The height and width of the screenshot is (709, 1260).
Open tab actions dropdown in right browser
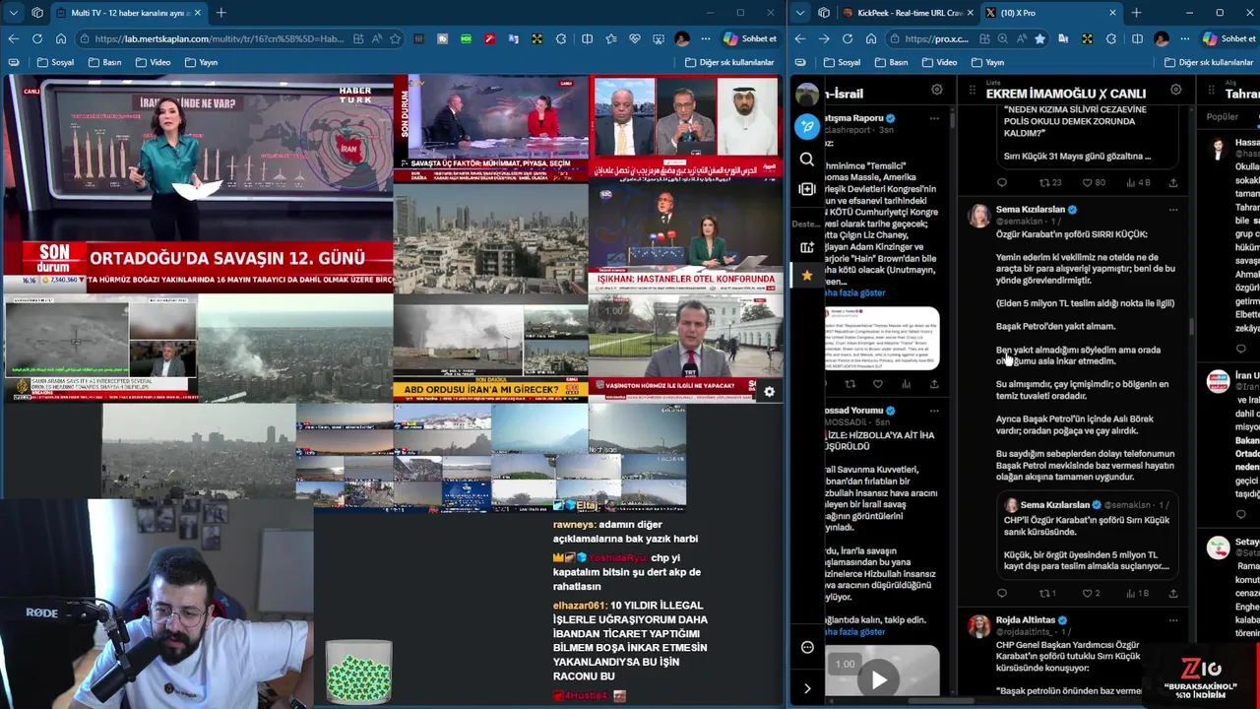click(x=799, y=13)
